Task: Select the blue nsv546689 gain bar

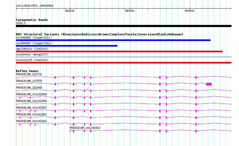Action: [x=113, y=40]
